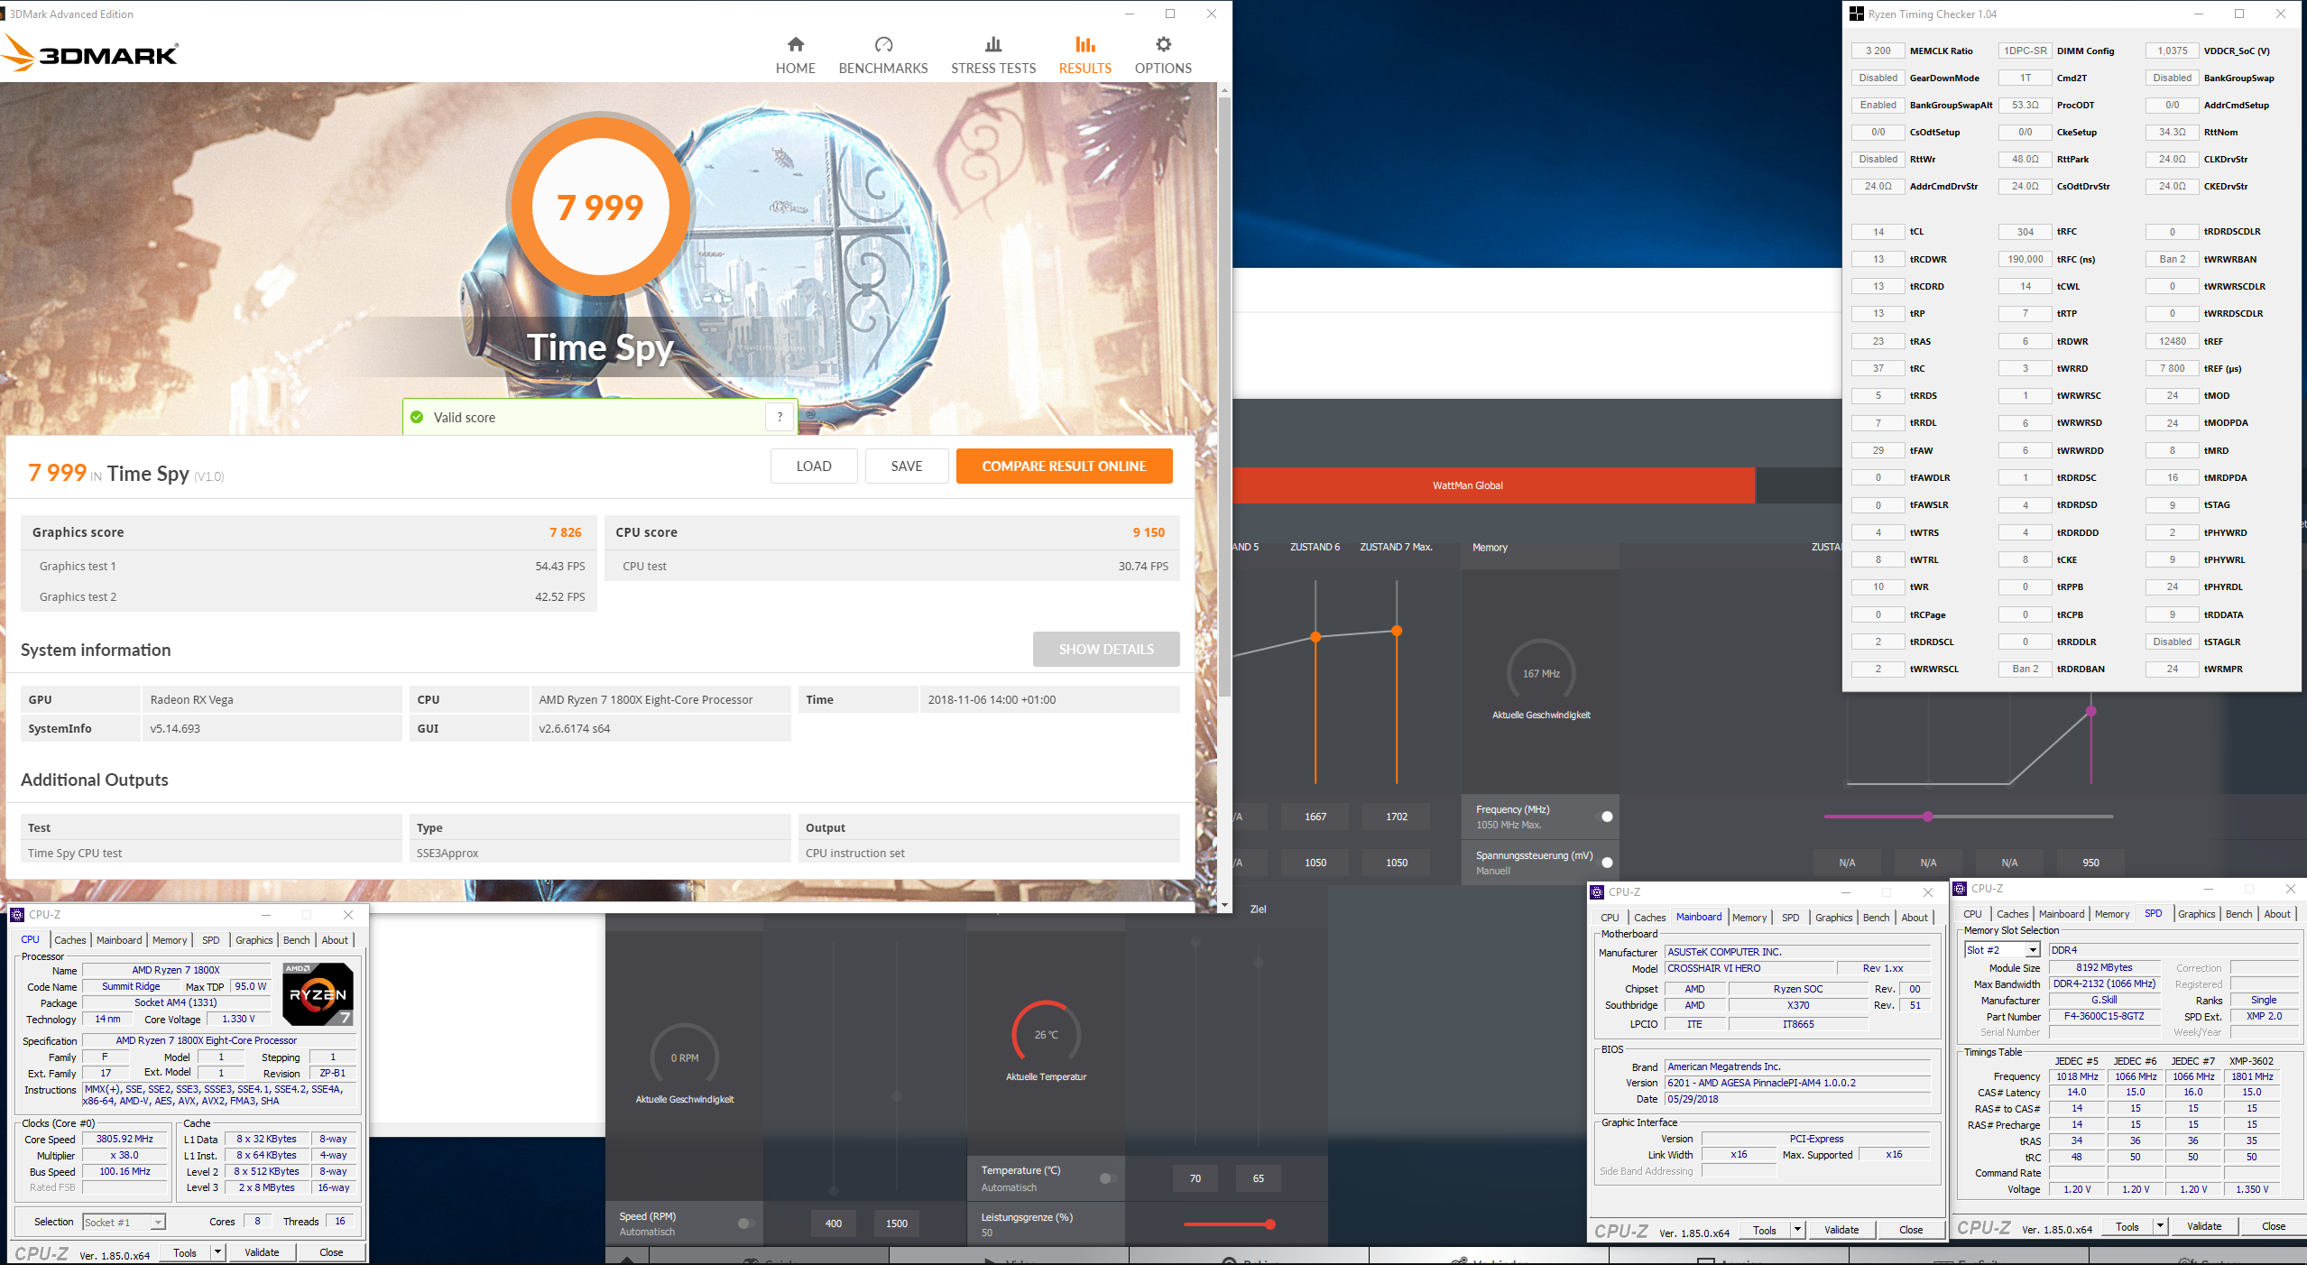This screenshot has height=1265, width=2307.
Task: Select the Results bar chart icon
Action: [x=1084, y=45]
